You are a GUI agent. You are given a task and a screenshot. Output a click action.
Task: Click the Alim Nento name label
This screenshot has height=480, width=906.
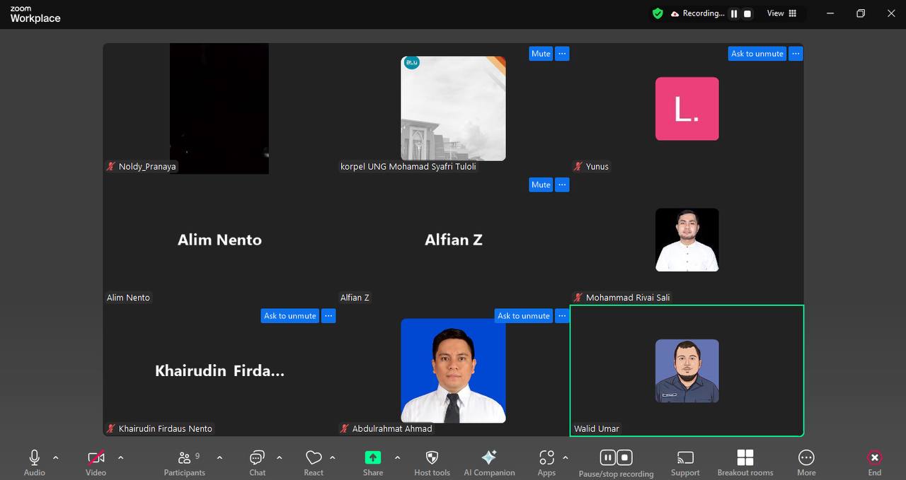tap(128, 298)
